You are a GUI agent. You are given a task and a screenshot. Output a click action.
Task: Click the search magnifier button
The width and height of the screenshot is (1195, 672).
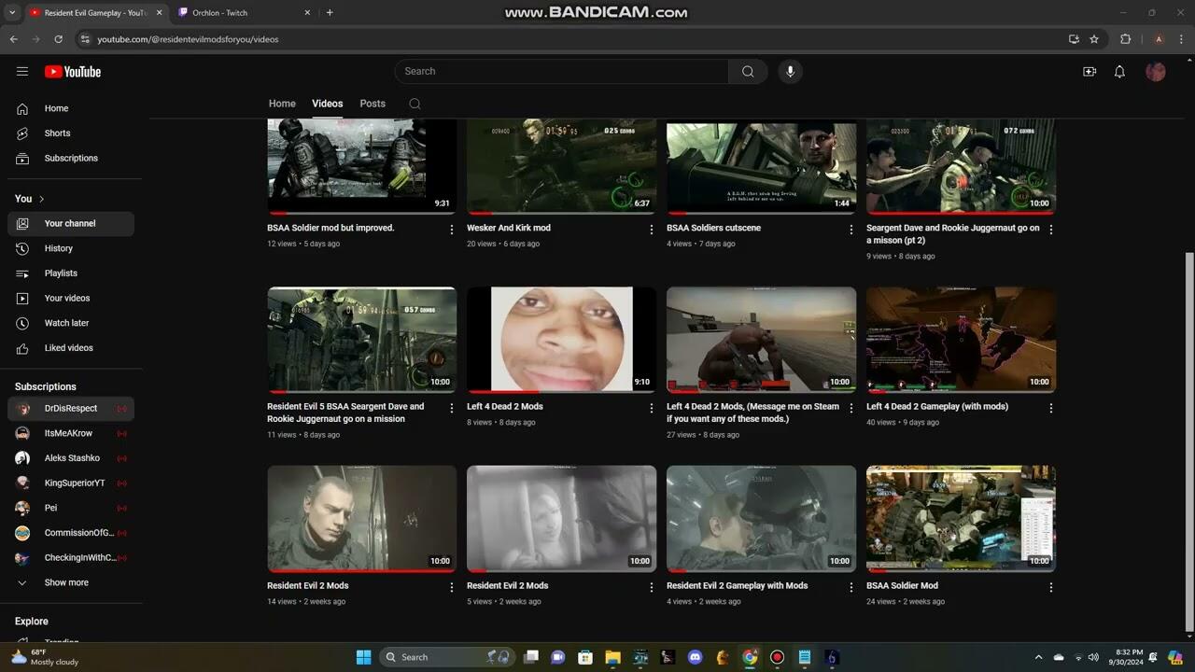click(x=748, y=72)
